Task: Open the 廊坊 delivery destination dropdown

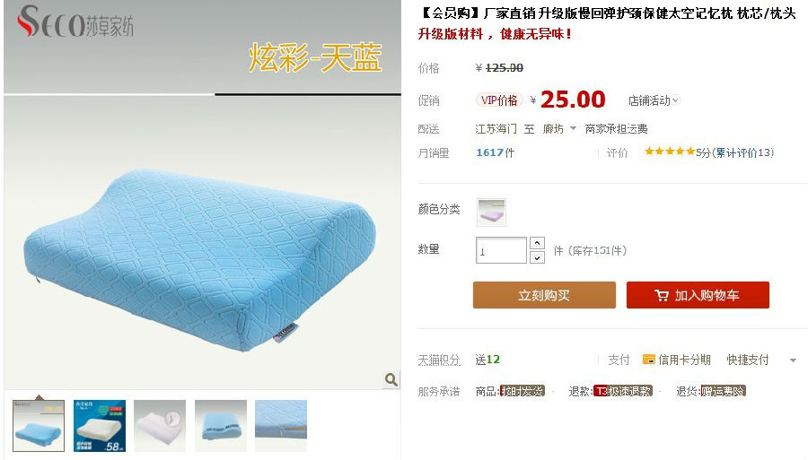Action: click(559, 128)
